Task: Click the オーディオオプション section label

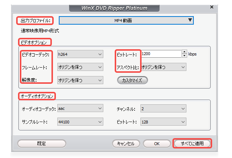Action: pos(37,96)
